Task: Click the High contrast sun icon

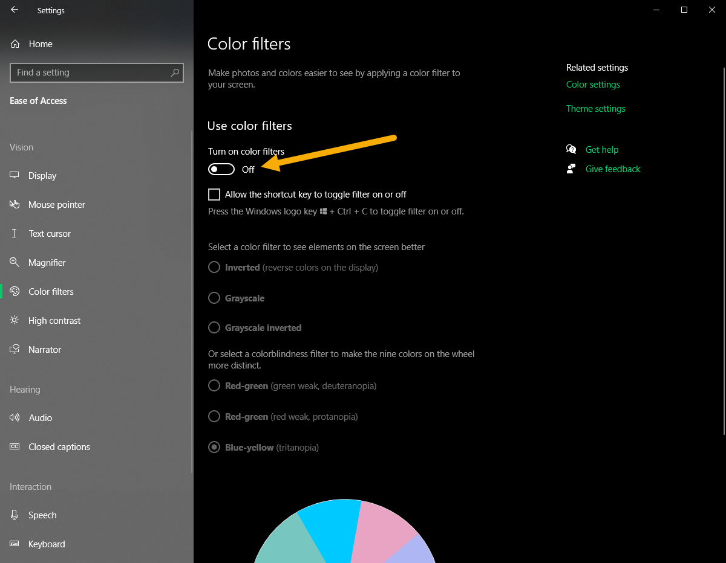Action: [x=15, y=320]
